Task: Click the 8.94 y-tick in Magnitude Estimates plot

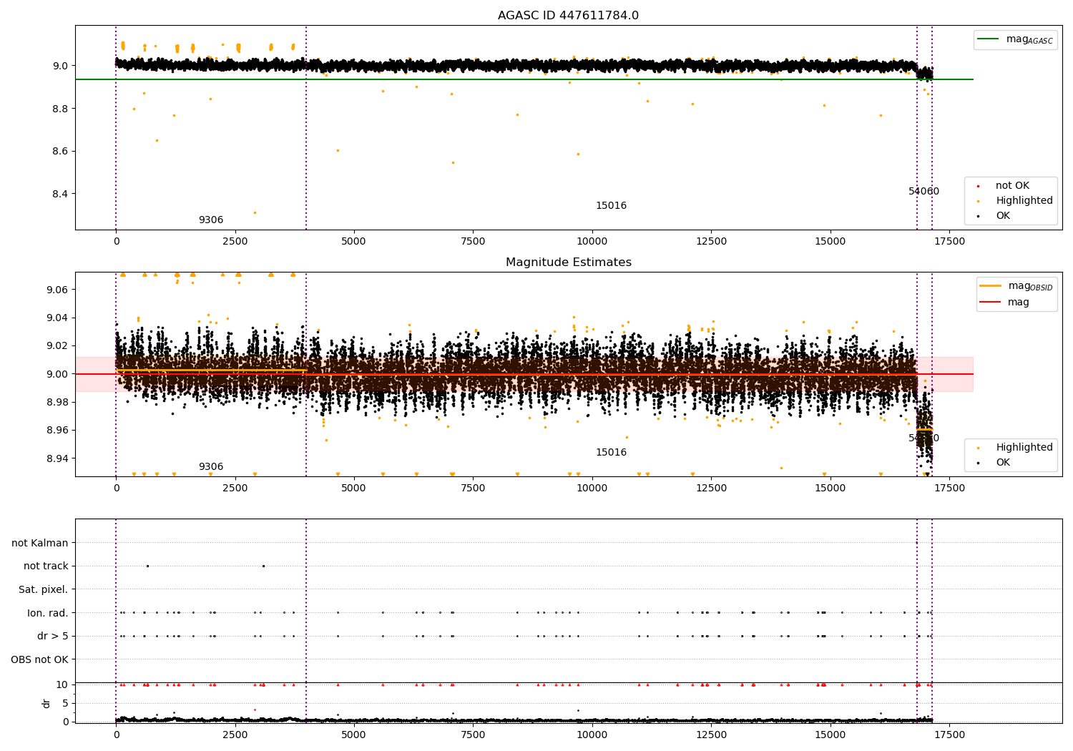Action: (x=57, y=458)
